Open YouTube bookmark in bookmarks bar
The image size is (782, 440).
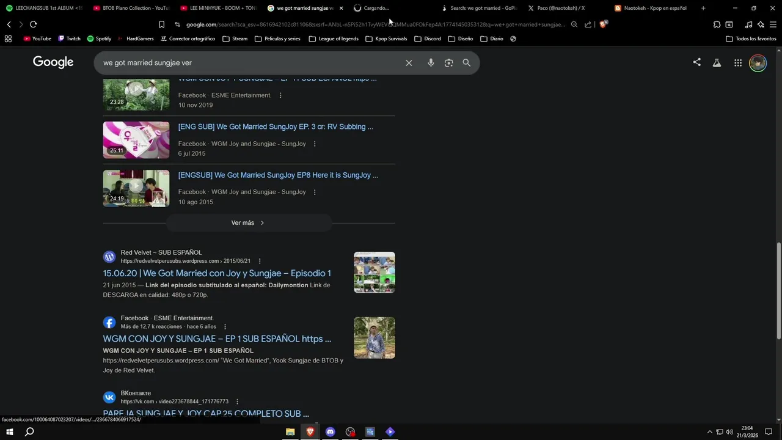click(x=37, y=38)
